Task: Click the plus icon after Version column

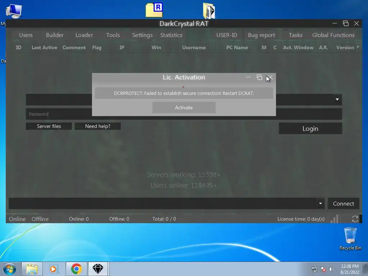Action: 358,47
